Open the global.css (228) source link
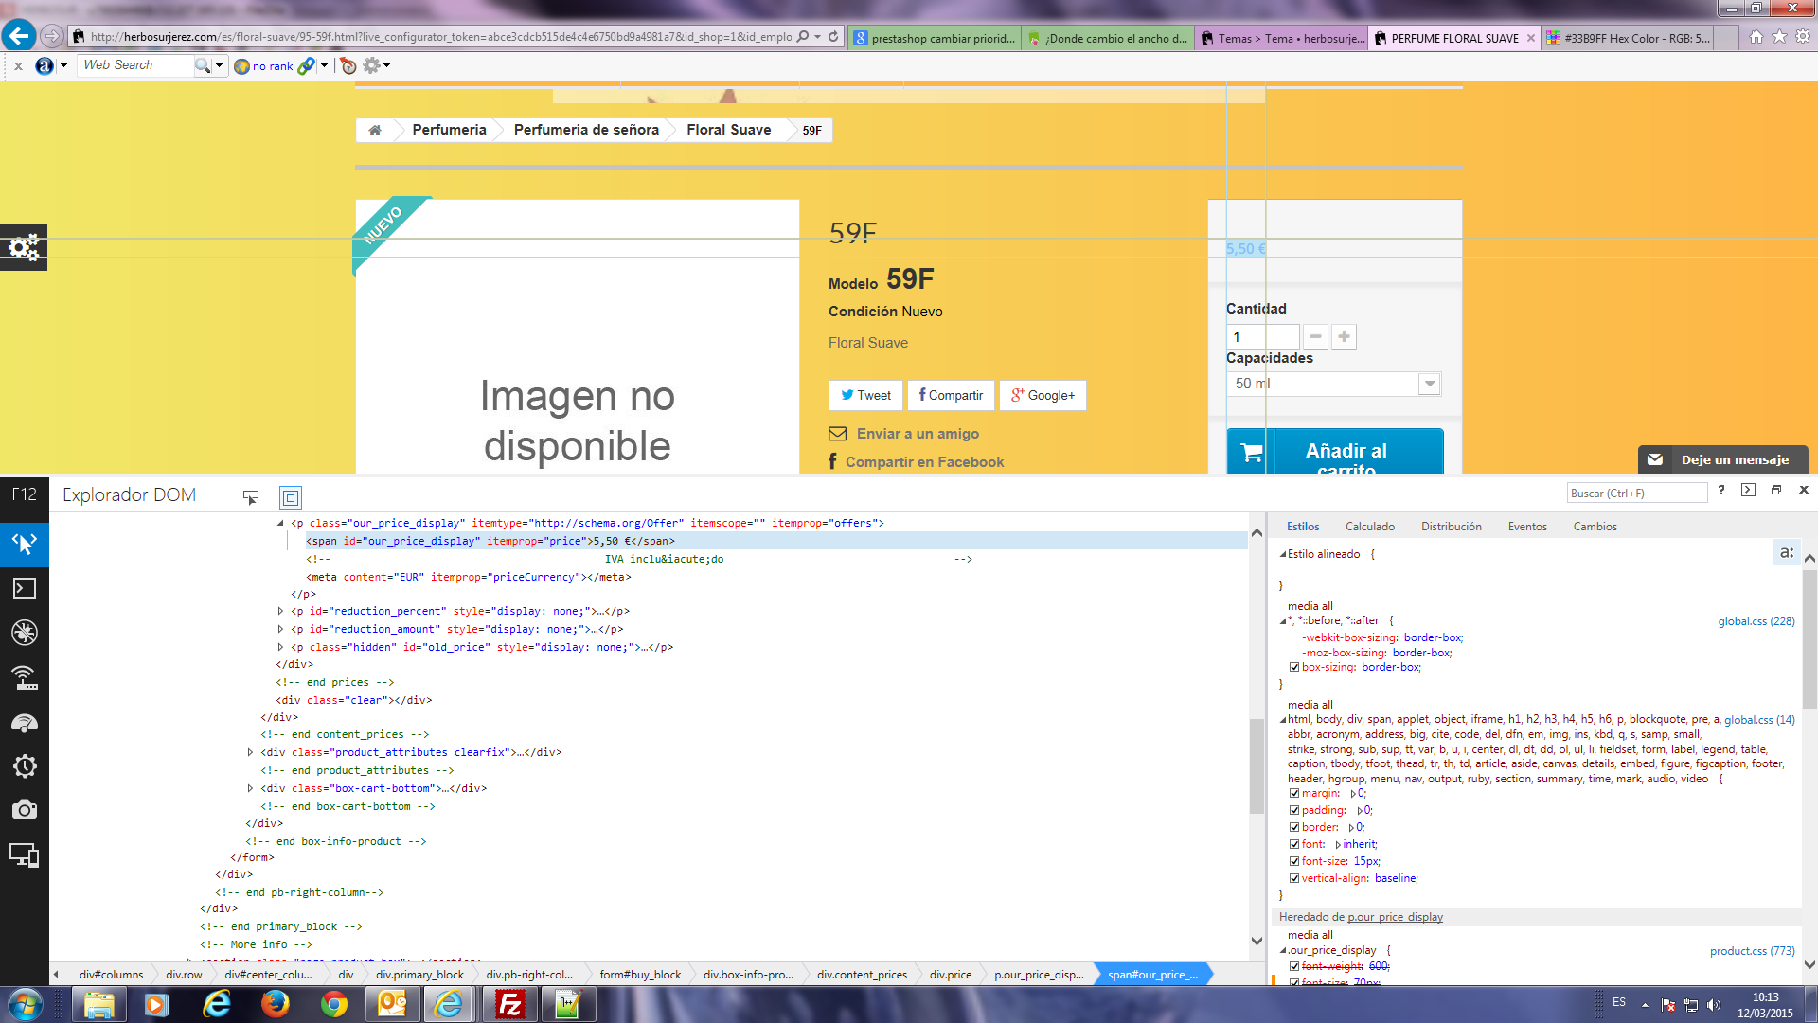This screenshot has width=1818, height=1023. (x=1756, y=621)
